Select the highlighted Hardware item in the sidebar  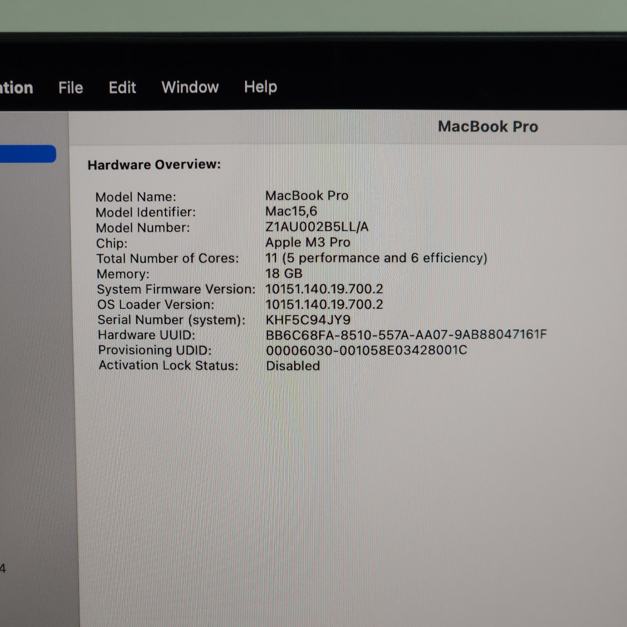[28, 154]
